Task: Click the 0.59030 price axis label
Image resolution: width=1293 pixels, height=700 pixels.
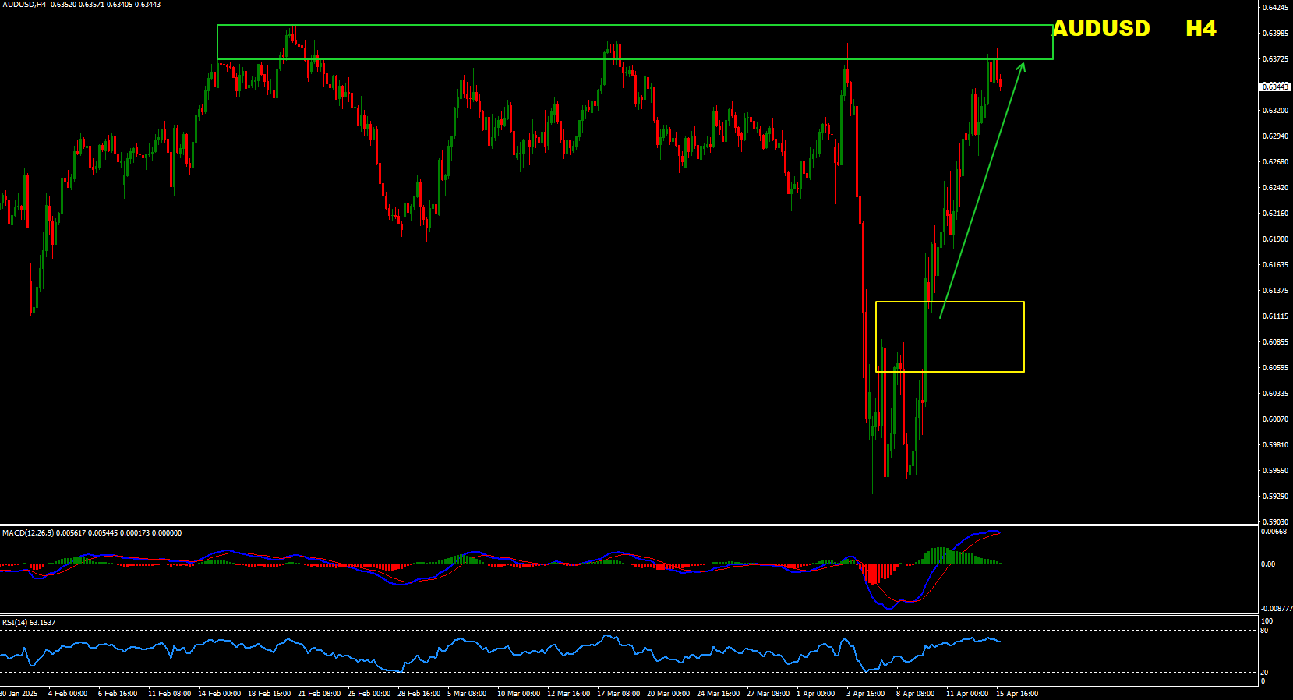Action: click(1274, 522)
